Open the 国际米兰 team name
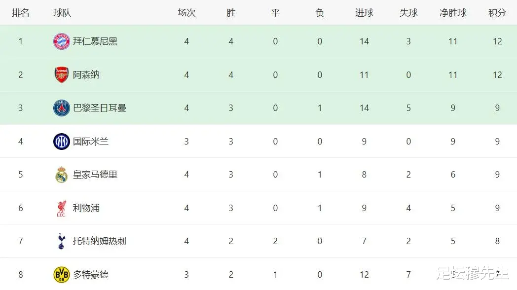 pos(91,142)
